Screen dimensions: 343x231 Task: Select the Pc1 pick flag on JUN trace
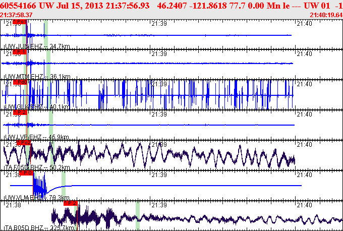[20, 22]
